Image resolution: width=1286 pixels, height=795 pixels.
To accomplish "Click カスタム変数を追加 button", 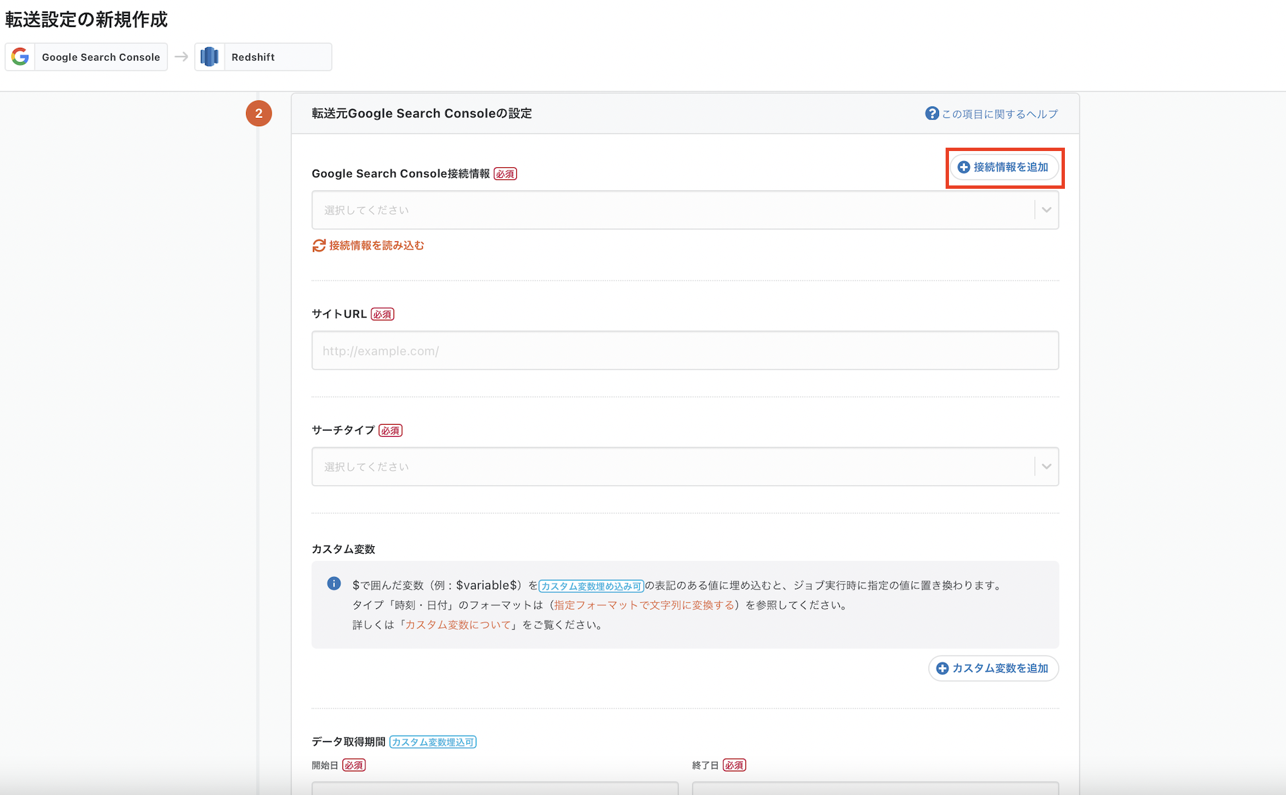I will (993, 668).
